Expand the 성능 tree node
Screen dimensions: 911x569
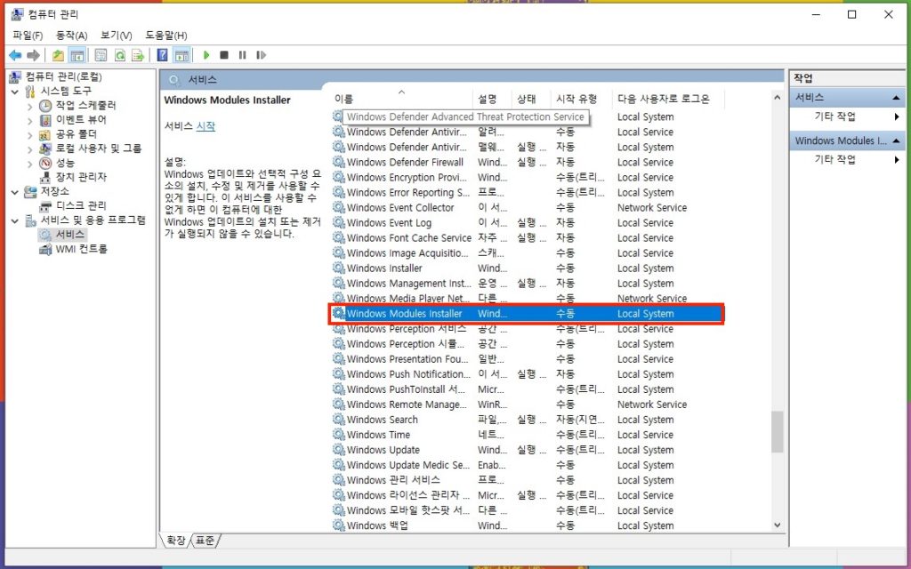[x=30, y=164]
